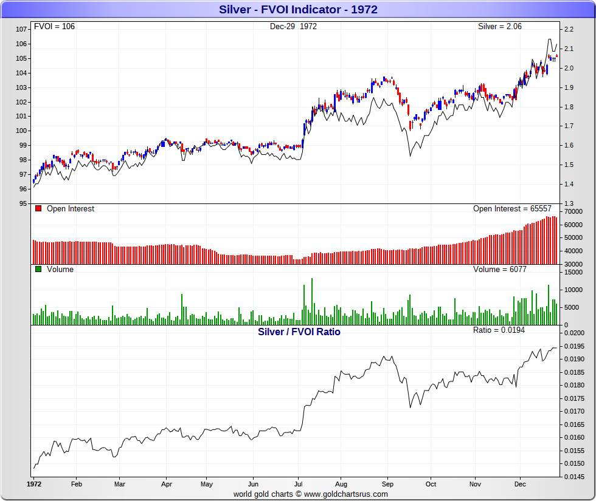Click the red Open Interest legend swatch
This screenshot has height=501, width=596.
click(x=38, y=208)
